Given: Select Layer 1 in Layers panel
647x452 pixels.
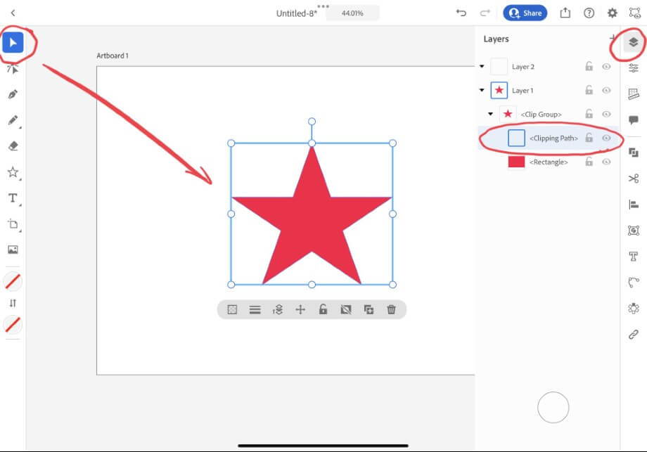Looking at the screenshot, I should pyautogui.click(x=549, y=90).
